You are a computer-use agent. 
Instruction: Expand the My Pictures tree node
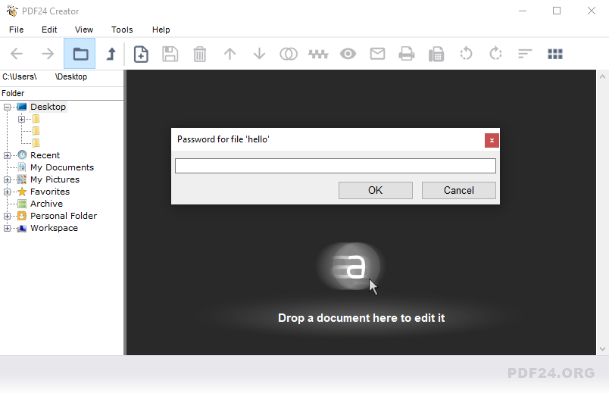point(7,179)
